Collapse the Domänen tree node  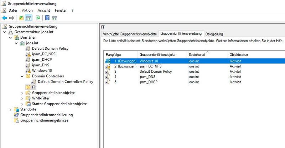(x=10, y=38)
